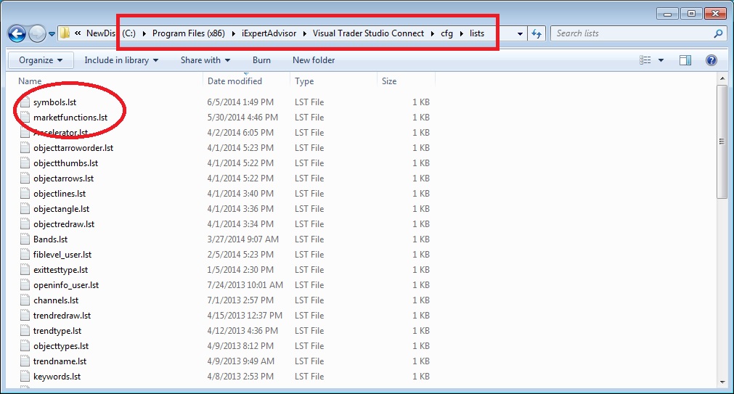Select file icon of objectlines.lst
This screenshot has height=394, width=734.
(x=25, y=194)
